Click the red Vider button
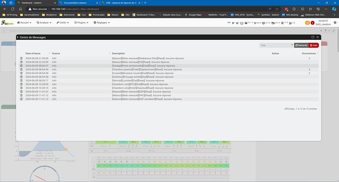The image size is (339, 182). coord(314,45)
